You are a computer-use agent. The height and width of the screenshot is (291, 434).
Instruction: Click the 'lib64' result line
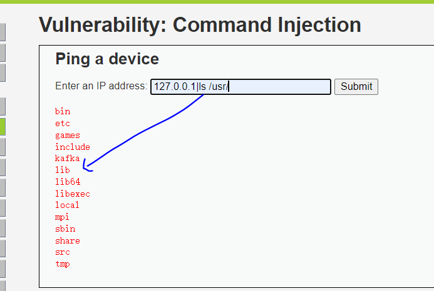tap(68, 182)
